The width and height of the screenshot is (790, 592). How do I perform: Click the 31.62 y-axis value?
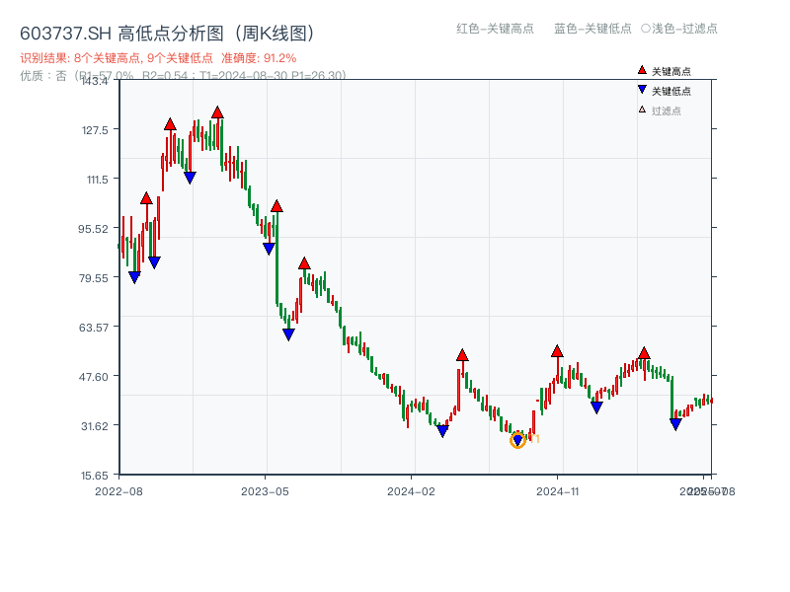click(95, 426)
